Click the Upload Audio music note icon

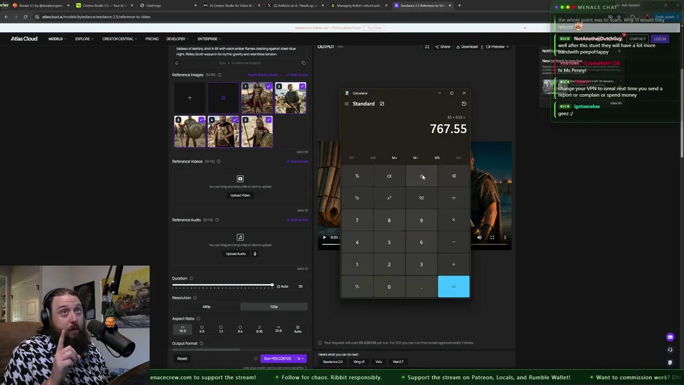tap(240, 237)
